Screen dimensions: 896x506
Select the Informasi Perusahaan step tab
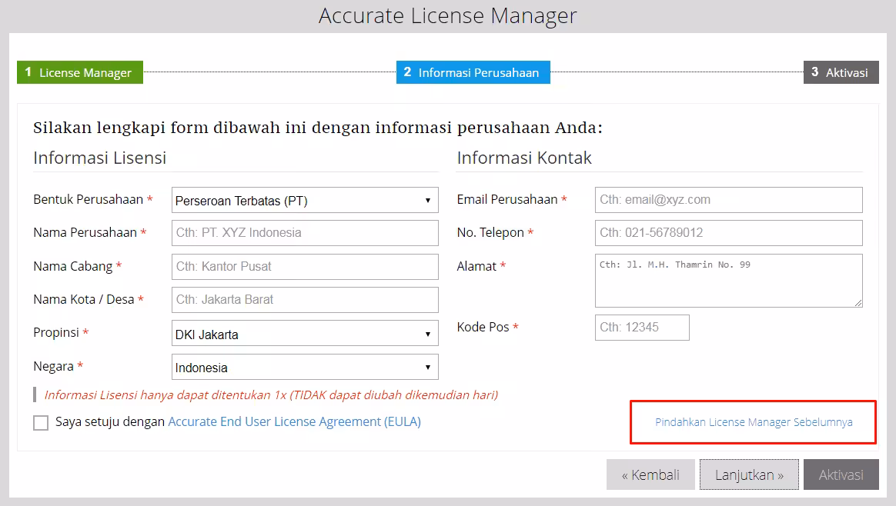pyautogui.click(x=473, y=72)
